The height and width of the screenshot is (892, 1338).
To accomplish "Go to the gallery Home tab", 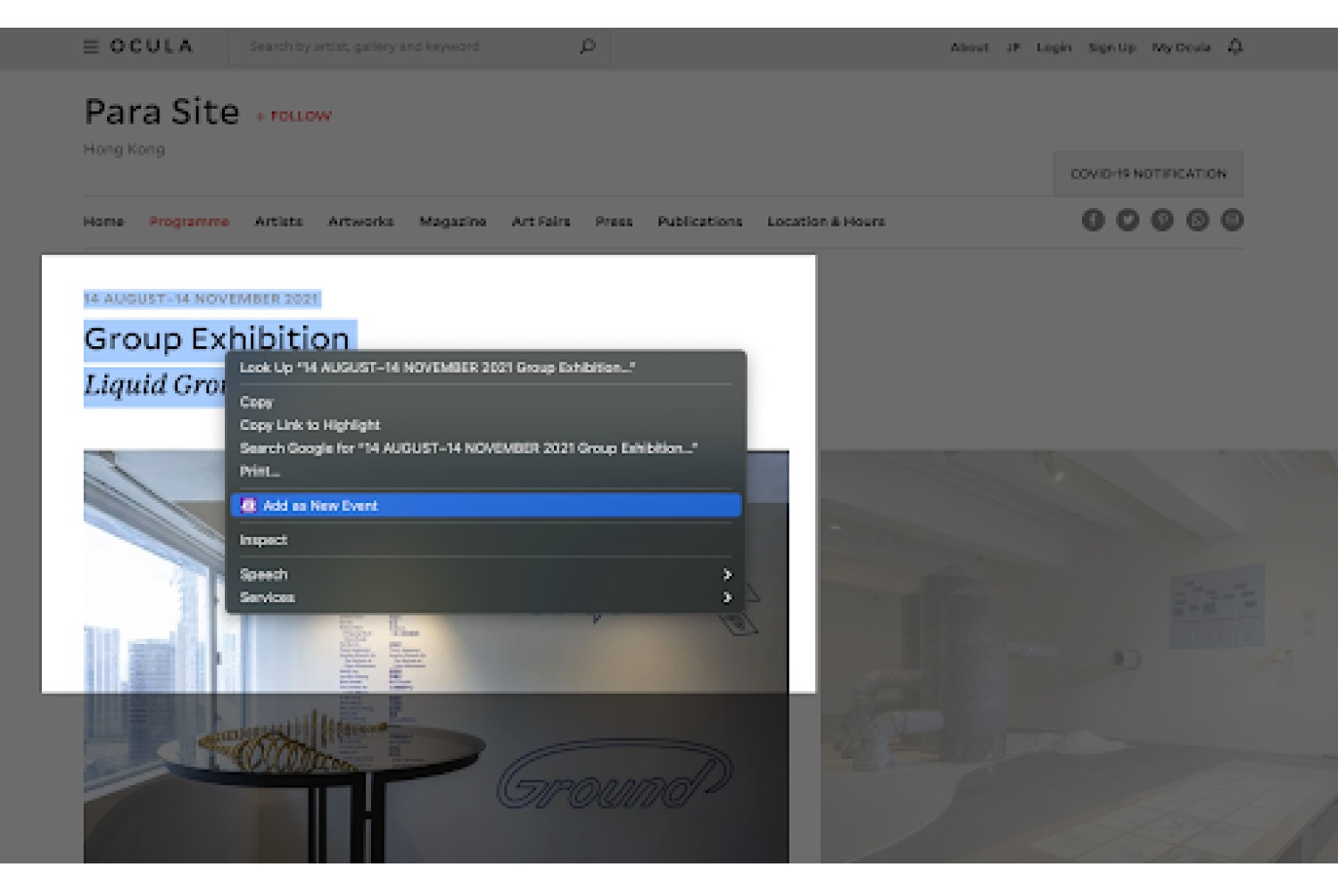I will pos(103,221).
